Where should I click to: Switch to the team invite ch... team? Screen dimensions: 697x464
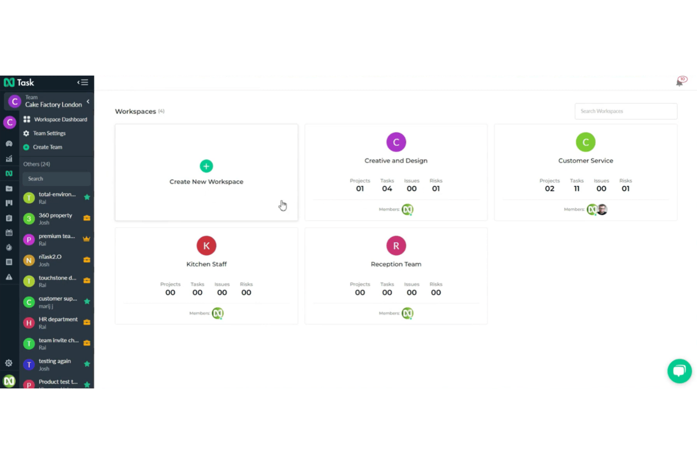[x=57, y=344]
